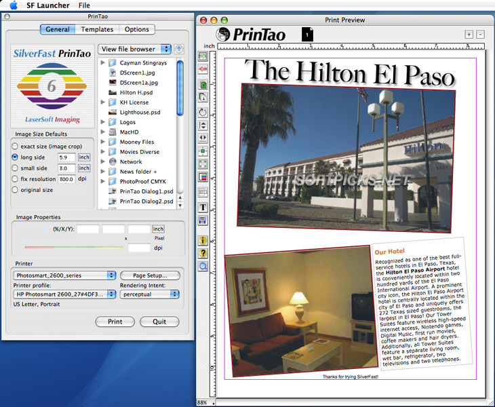Select the original size radio button
This screenshot has height=407, width=495.
click(15, 190)
